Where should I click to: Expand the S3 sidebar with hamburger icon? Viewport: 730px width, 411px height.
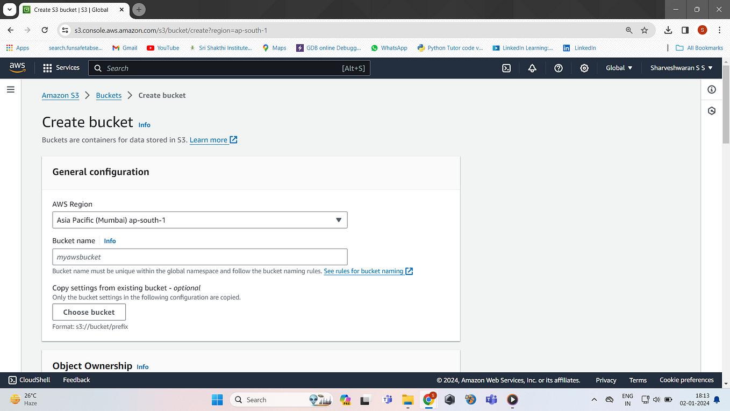point(10,89)
